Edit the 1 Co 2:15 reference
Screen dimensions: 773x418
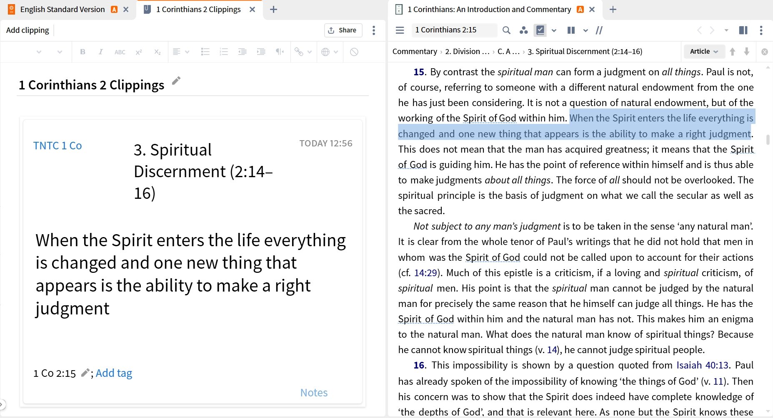pyautogui.click(x=85, y=373)
